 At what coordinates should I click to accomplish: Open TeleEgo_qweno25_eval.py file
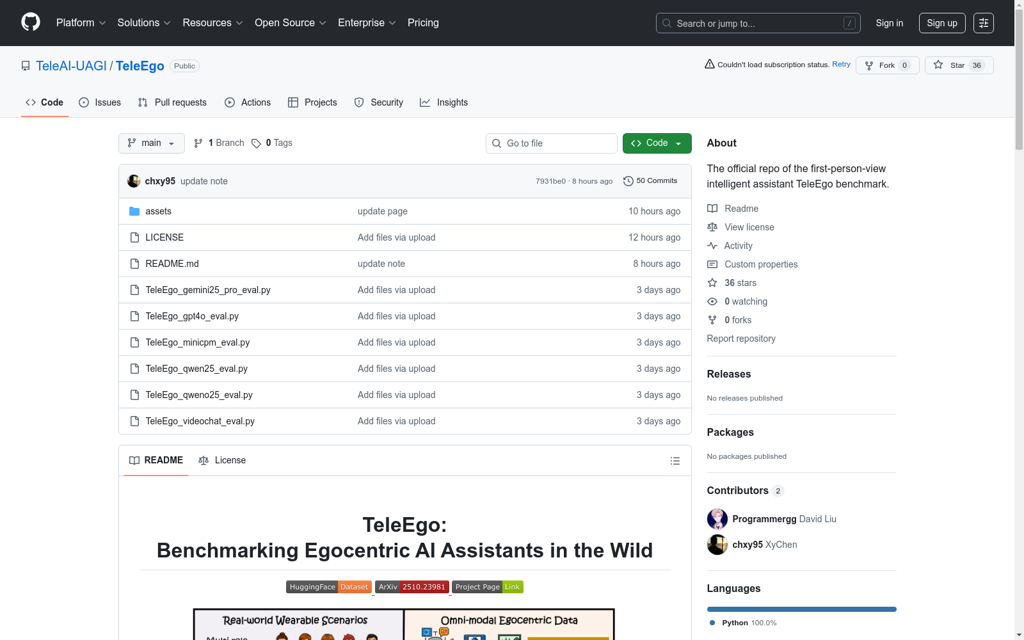tap(199, 395)
